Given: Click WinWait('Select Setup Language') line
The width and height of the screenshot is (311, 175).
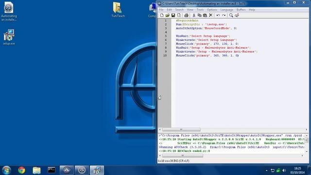Looking at the screenshot, I should 203,36.
